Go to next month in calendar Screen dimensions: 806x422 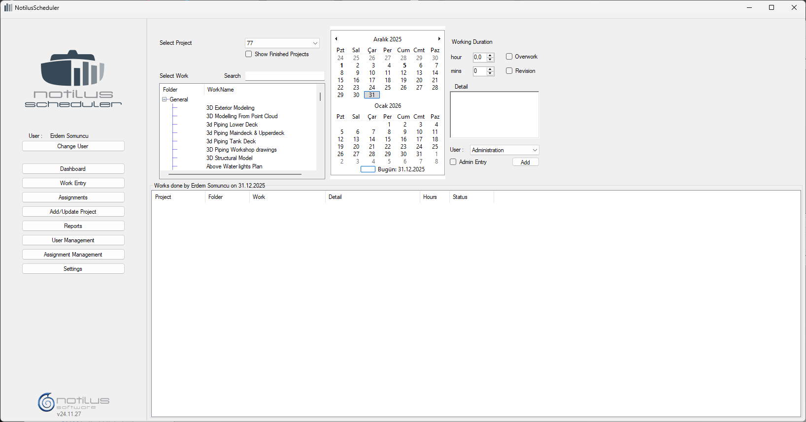coord(439,39)
